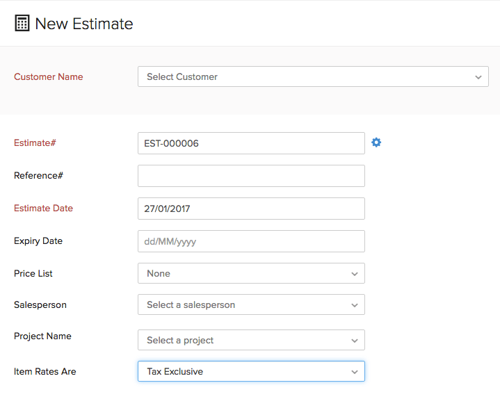Click the Item Rates Are label
Viewport: 500px width, 399px height.
45,372
